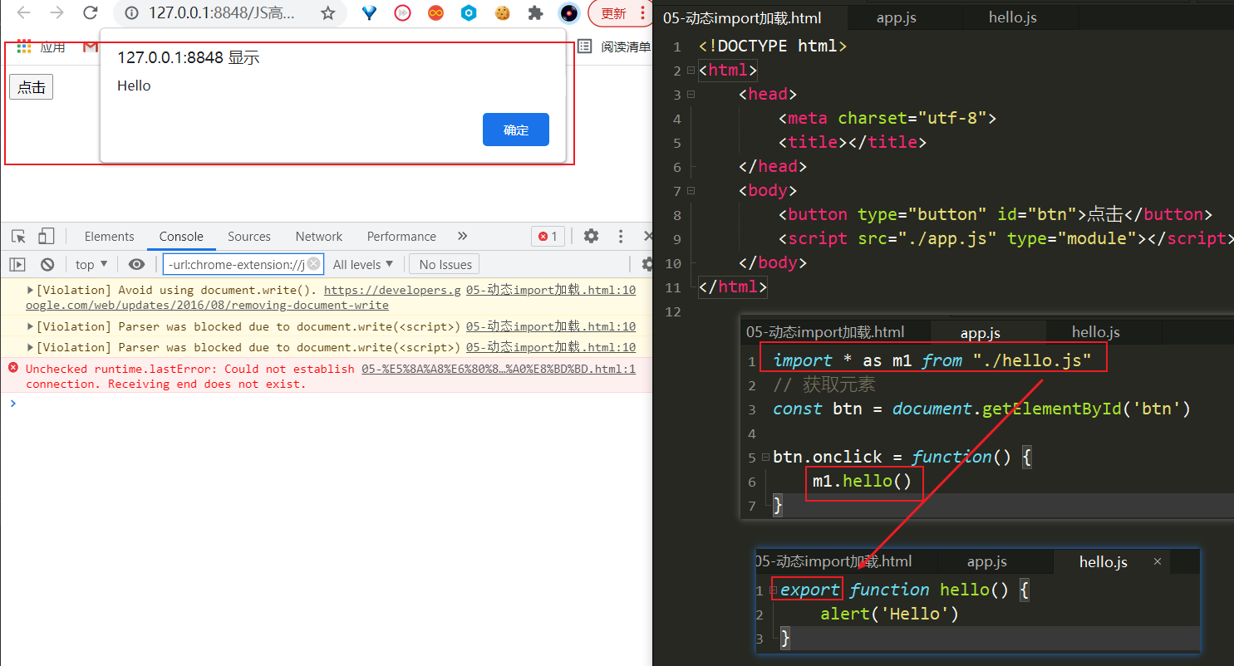
Task: Show more DevTools tabs with the chevron
Action: 463,236
